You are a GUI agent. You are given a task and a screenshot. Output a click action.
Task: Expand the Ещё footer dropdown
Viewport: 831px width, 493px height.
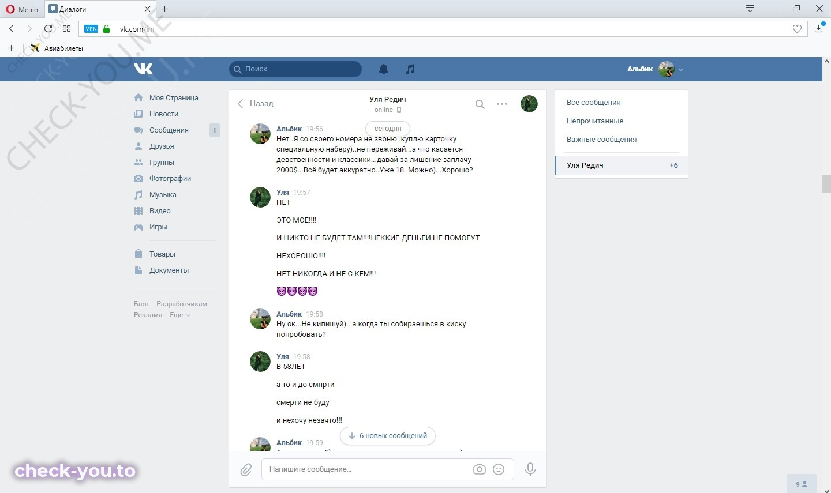179,315
